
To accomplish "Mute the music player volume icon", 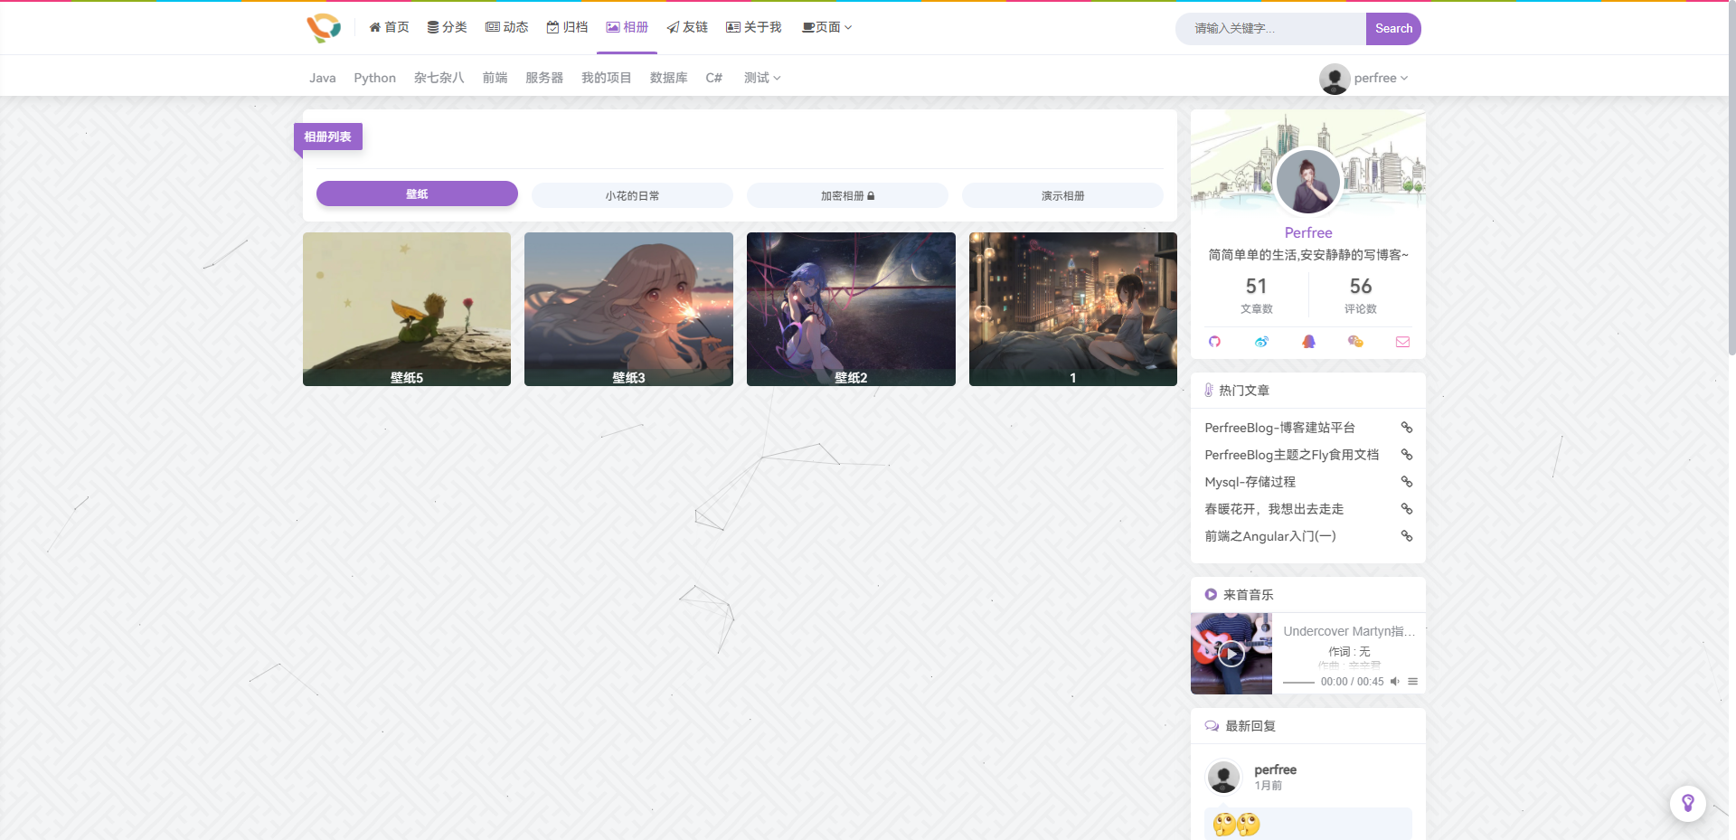I will tap(1394, 682).
